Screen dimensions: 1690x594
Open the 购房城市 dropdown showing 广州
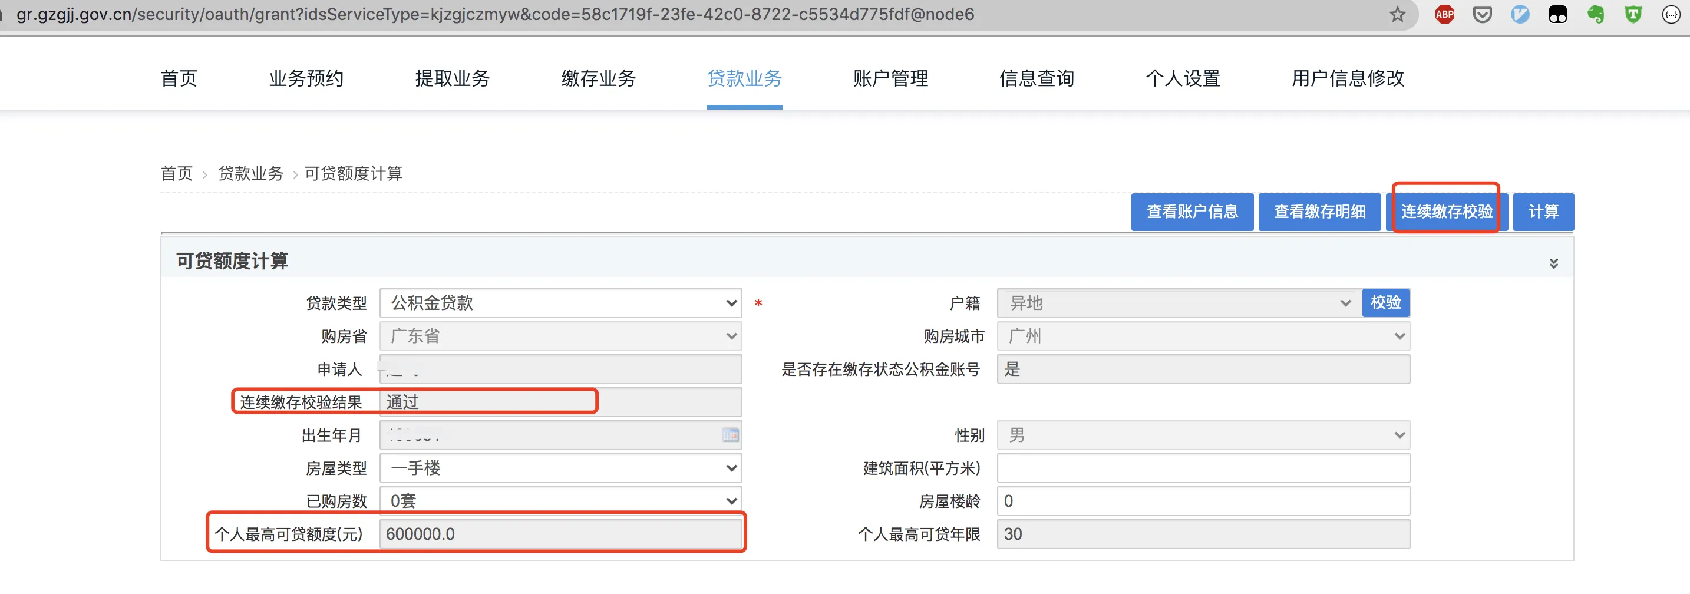point(1203,336)
